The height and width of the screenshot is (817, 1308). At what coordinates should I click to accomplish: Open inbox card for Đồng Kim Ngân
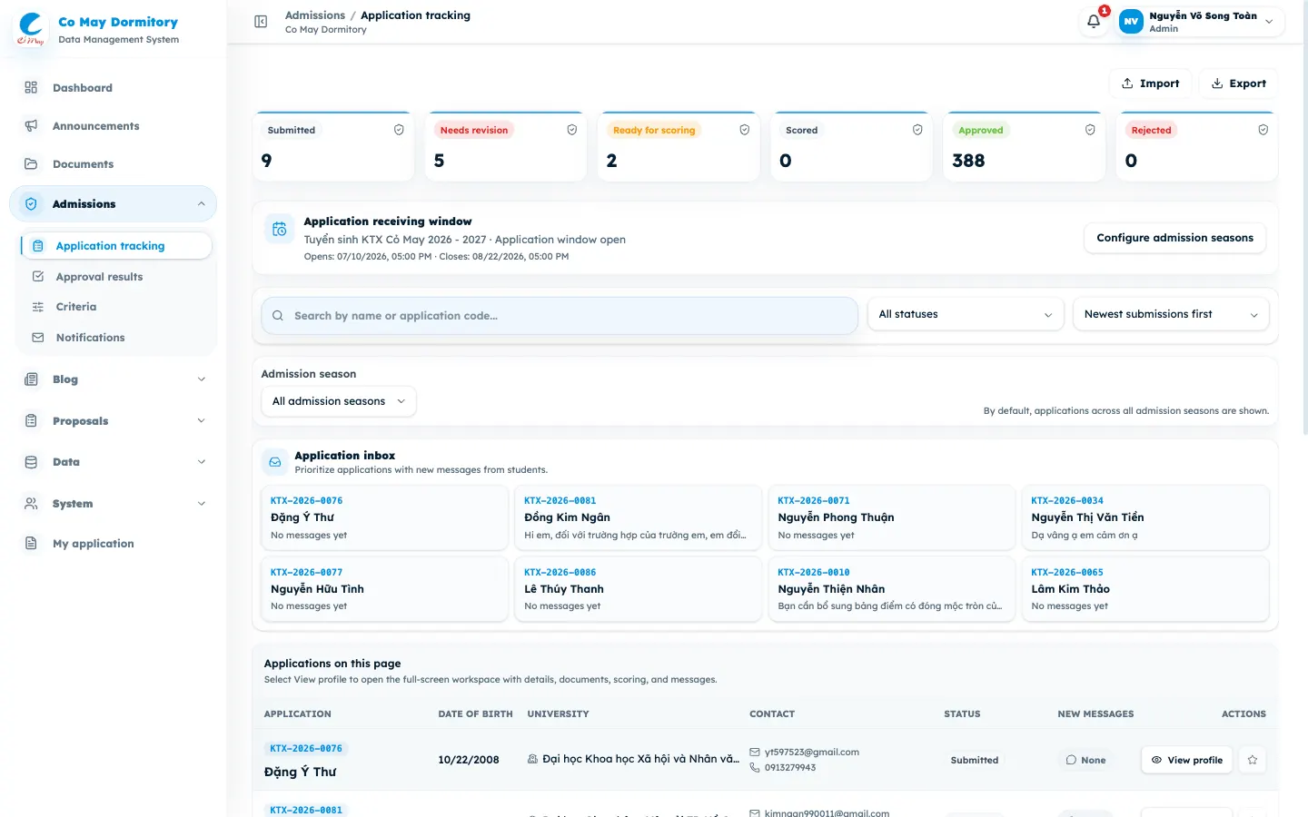click(638, 517)
